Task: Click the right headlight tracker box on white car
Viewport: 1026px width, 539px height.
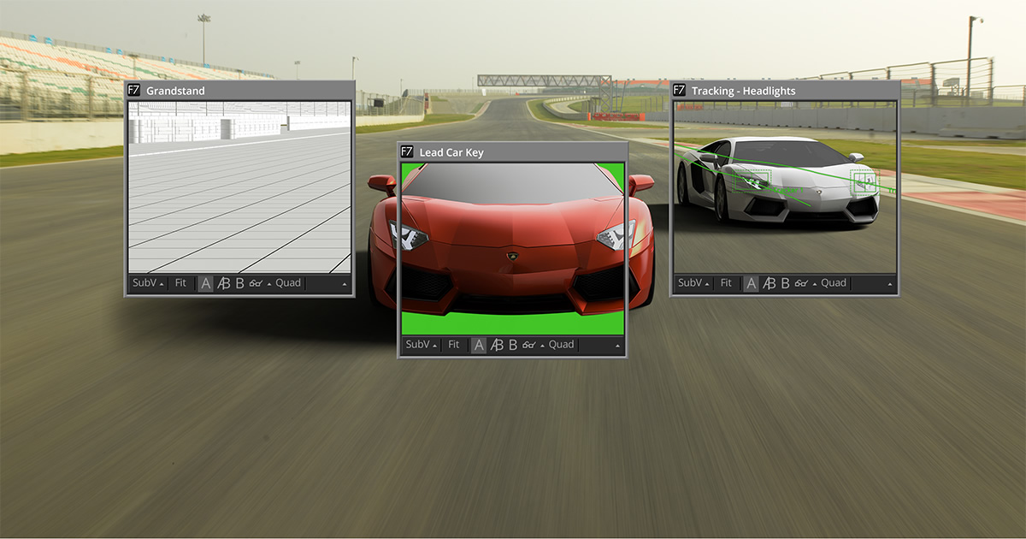Action: [x=864, y=181]
